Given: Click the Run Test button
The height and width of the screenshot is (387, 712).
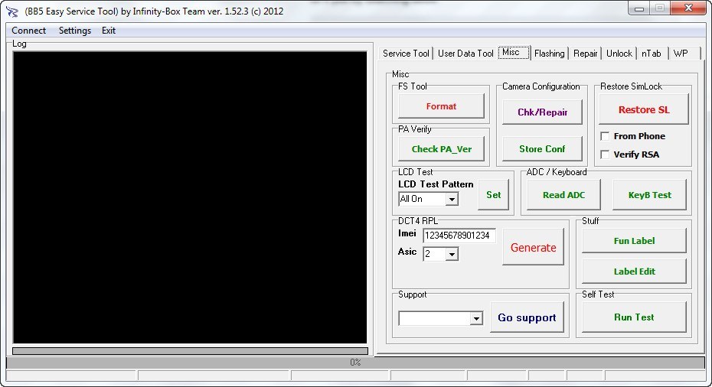Looking at the screenshot, I should pyautogui.click(x=634, y=317).
